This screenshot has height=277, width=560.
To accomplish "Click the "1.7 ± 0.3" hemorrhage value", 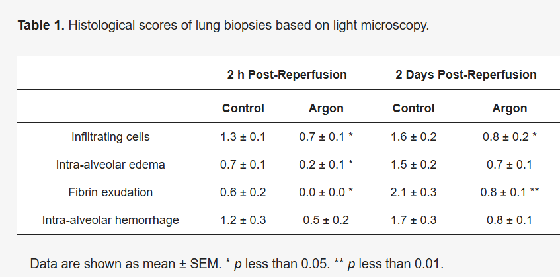I will click(414, 220).
